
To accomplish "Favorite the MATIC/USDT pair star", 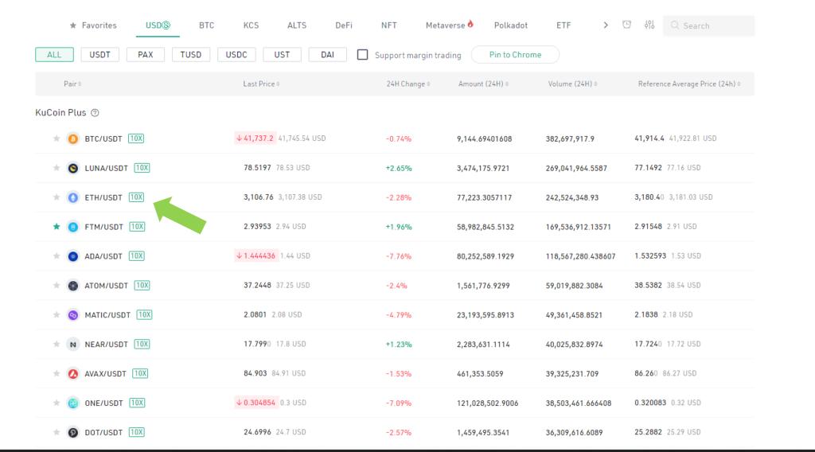I will [57, 315].
